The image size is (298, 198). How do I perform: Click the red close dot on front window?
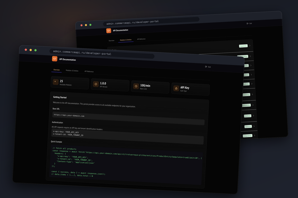point(26,49)
